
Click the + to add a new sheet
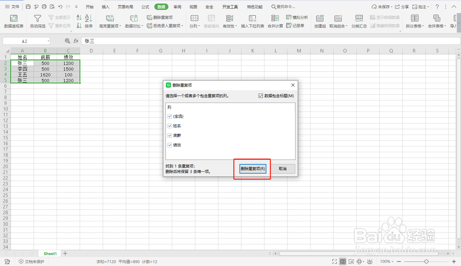pyautogui.click(x=65, y=253)
